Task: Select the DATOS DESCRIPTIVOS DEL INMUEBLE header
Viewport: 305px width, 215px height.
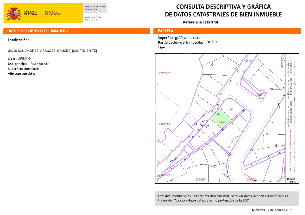Action: (x=38, y=31)
